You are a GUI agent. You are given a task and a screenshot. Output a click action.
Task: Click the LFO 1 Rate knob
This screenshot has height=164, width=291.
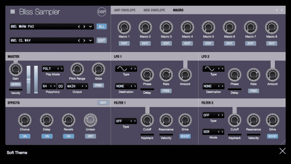coord(166,75)
